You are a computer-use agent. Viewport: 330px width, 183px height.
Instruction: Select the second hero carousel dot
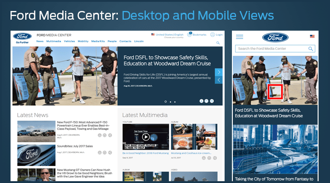pyautogui.click(x=170, y=102)
